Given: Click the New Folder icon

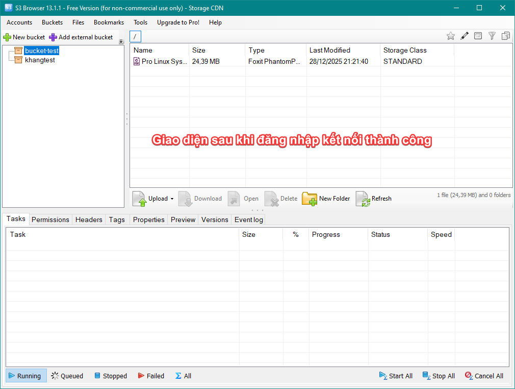Looking at the screenshot, I should click(x=310, y=199).
